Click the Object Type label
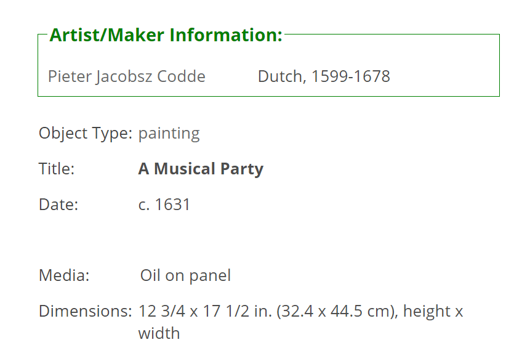 [x=86, y=133]
